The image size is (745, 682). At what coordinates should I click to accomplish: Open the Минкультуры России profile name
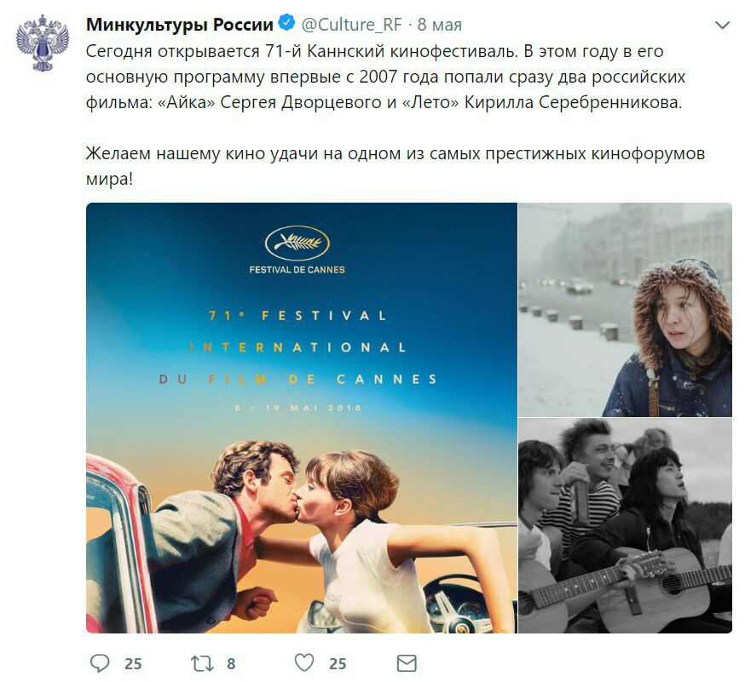point(180,25)
